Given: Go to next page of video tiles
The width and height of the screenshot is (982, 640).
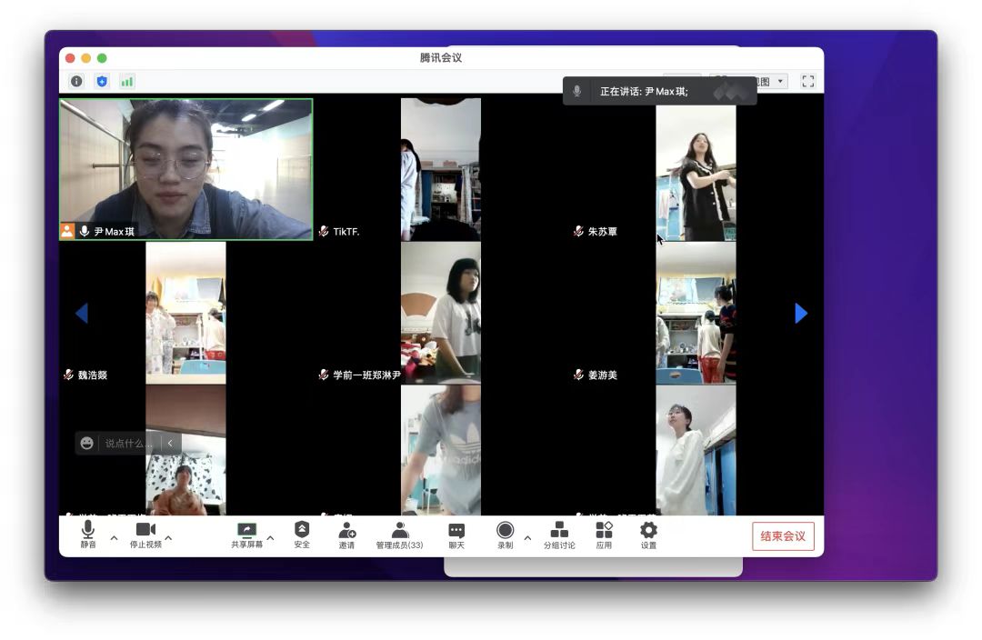Looking at the screenshot, I should click(801, 314).
